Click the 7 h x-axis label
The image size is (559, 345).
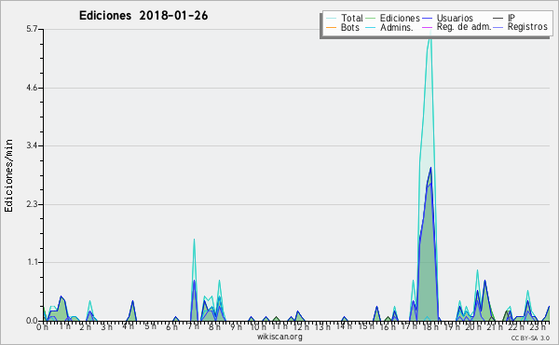coord(193,326)
